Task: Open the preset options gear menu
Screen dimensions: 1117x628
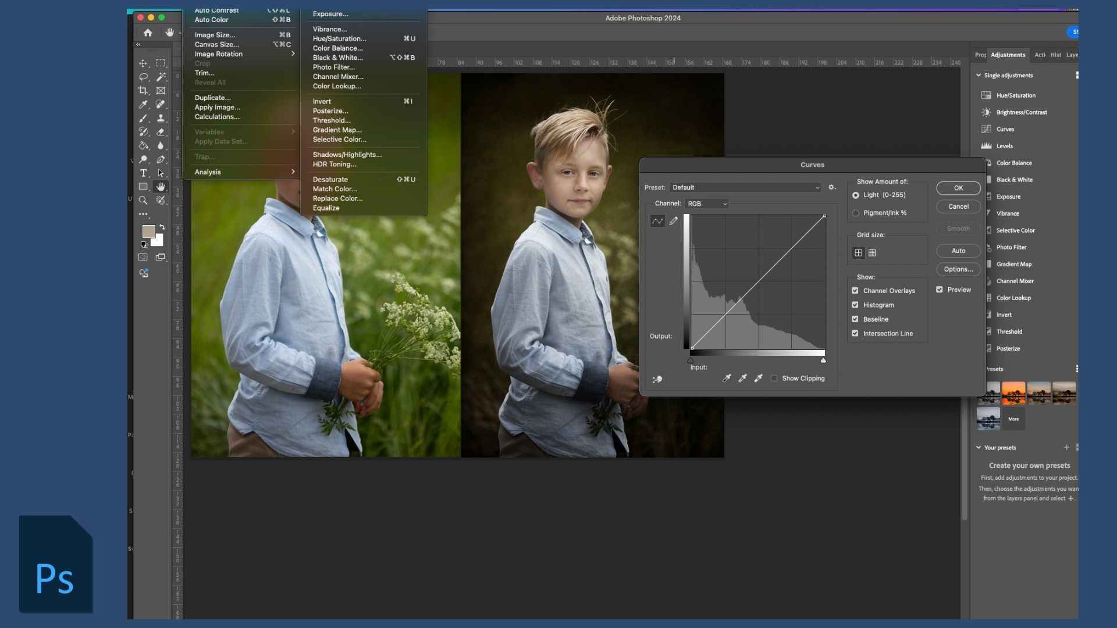Action: (832, 188)
